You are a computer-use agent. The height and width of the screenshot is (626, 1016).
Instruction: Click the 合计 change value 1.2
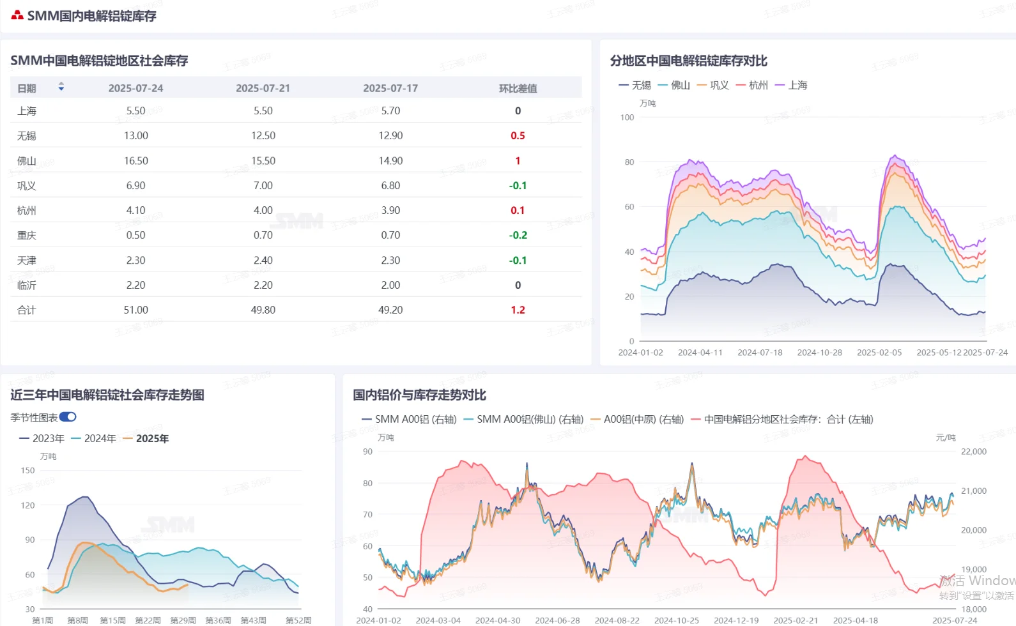(x=518, y=310)
